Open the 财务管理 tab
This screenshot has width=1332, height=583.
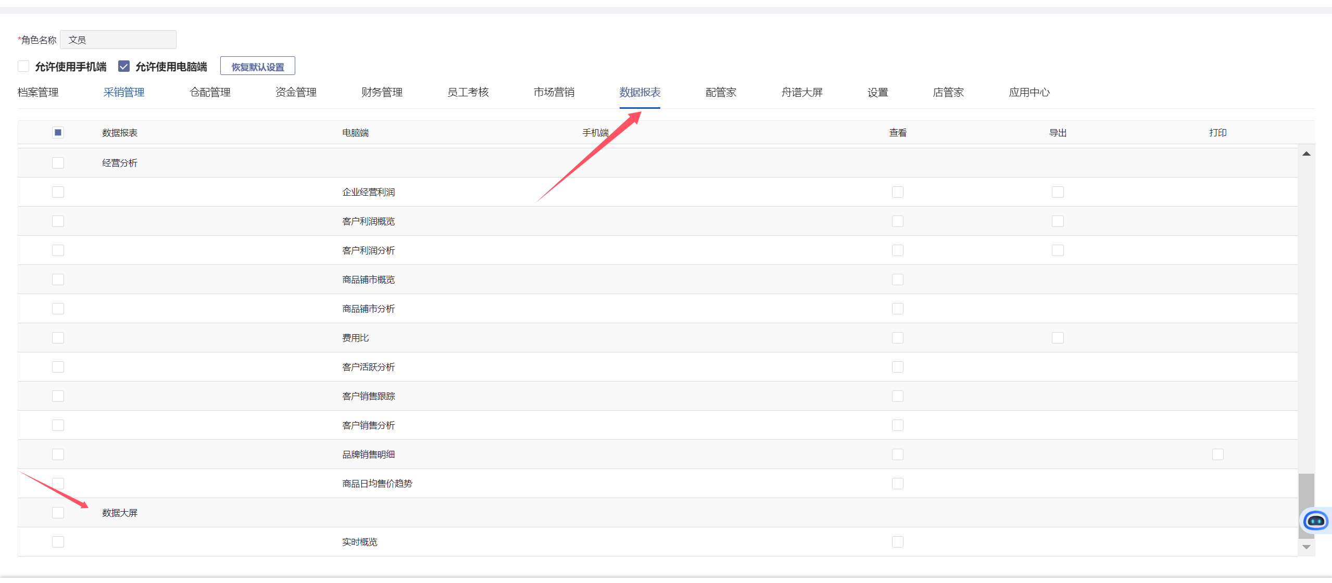(x=382, y=92)
